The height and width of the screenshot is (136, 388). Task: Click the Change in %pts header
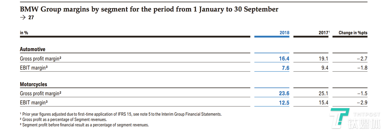click(x=353, y=33)
